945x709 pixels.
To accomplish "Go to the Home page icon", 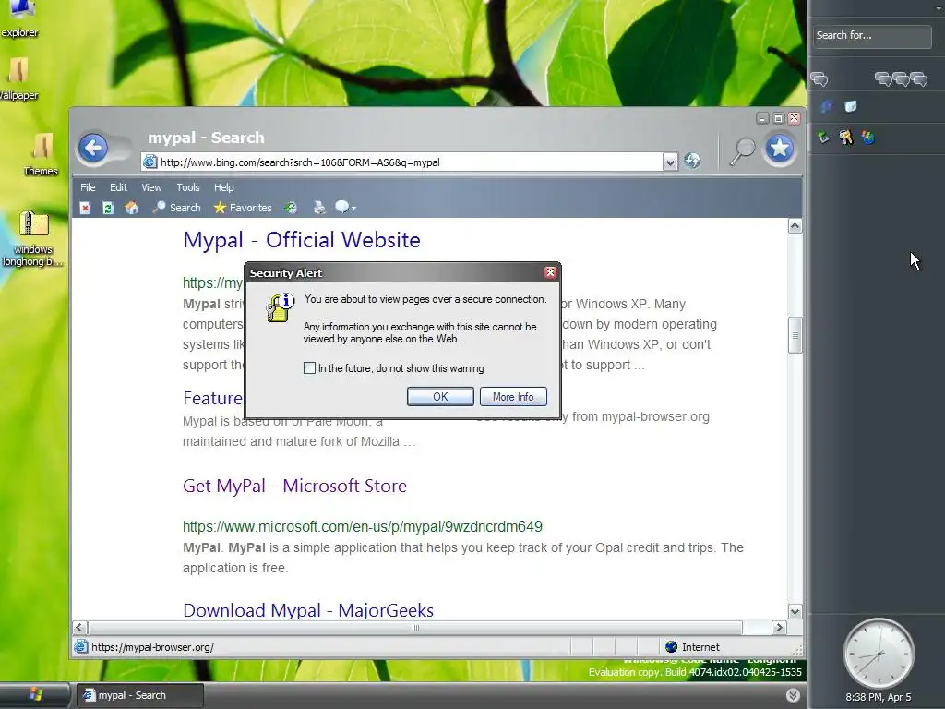I will pyautogui.click(x=131, y=208).
